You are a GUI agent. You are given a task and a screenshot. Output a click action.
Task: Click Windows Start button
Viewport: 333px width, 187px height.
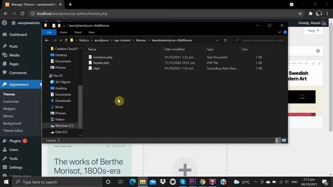pos(6,182)
